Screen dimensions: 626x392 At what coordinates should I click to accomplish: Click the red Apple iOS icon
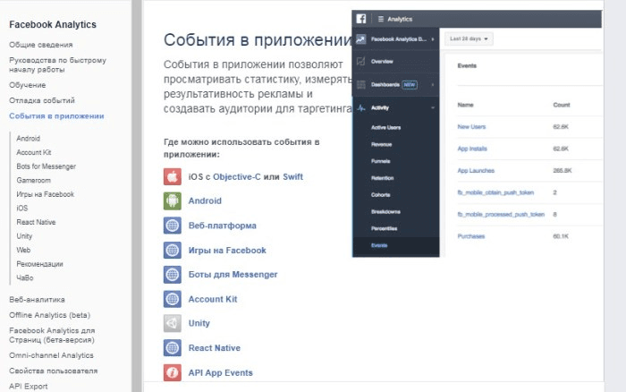coord(172,176)
